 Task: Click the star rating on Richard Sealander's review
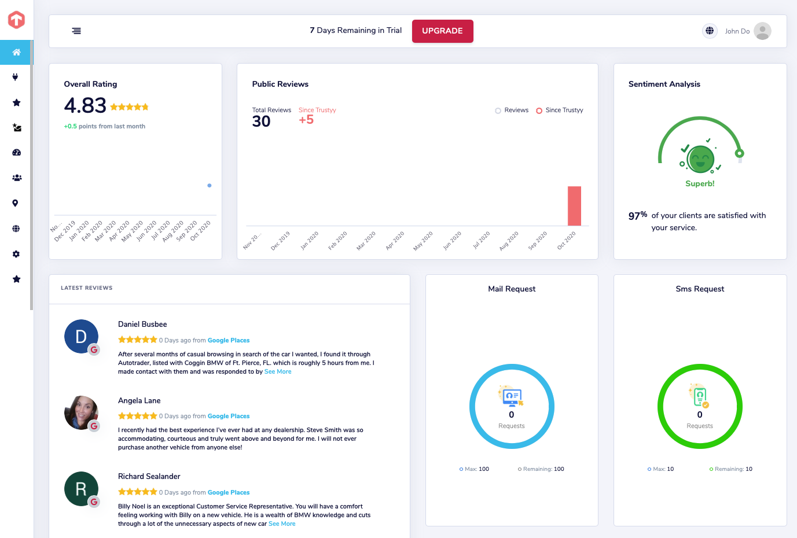[x=138, y=492]
